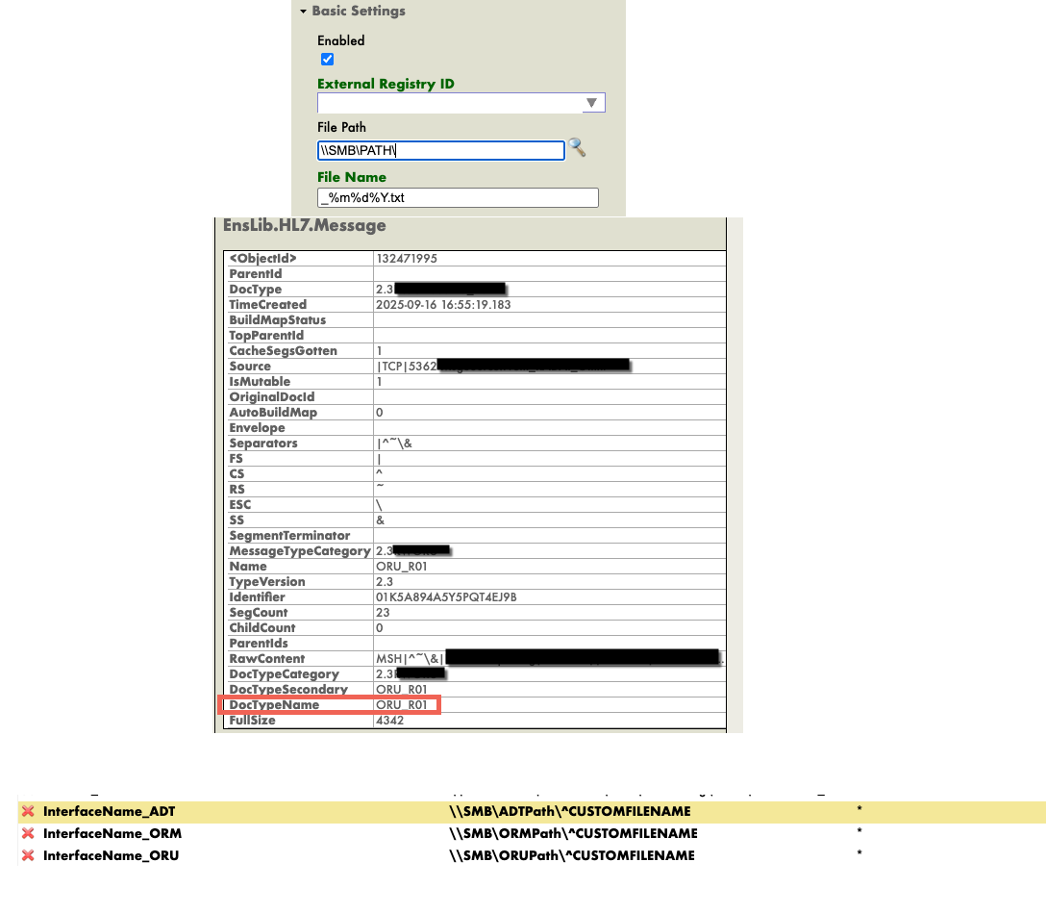Uncheck the Enabled checkbox
The image size is (1046, 913).
tap(327, 60)
